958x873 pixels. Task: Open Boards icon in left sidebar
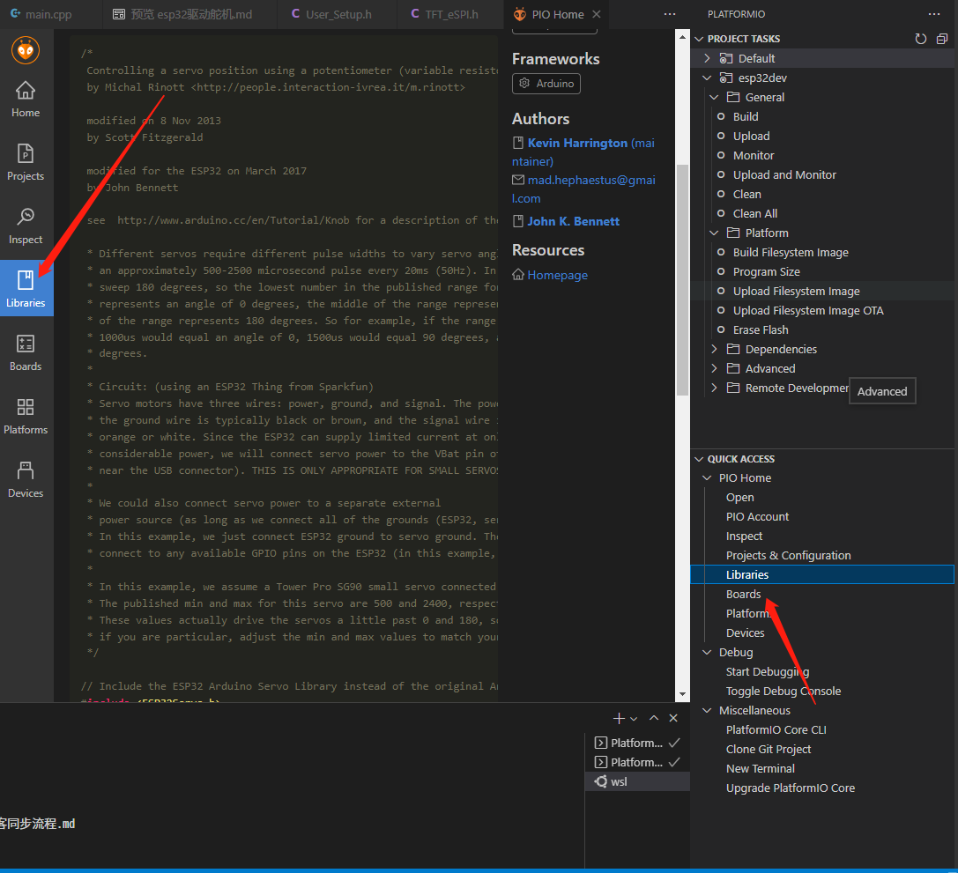(x=26, y=351)
